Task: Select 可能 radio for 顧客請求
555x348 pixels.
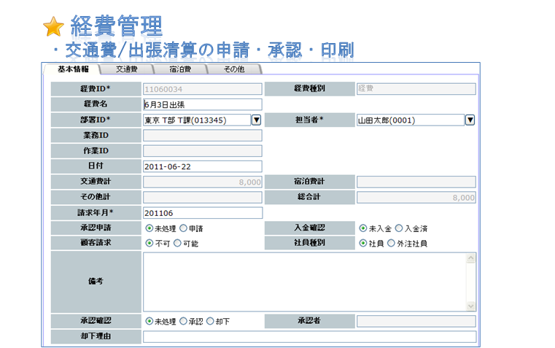Action: coord(178,243)
